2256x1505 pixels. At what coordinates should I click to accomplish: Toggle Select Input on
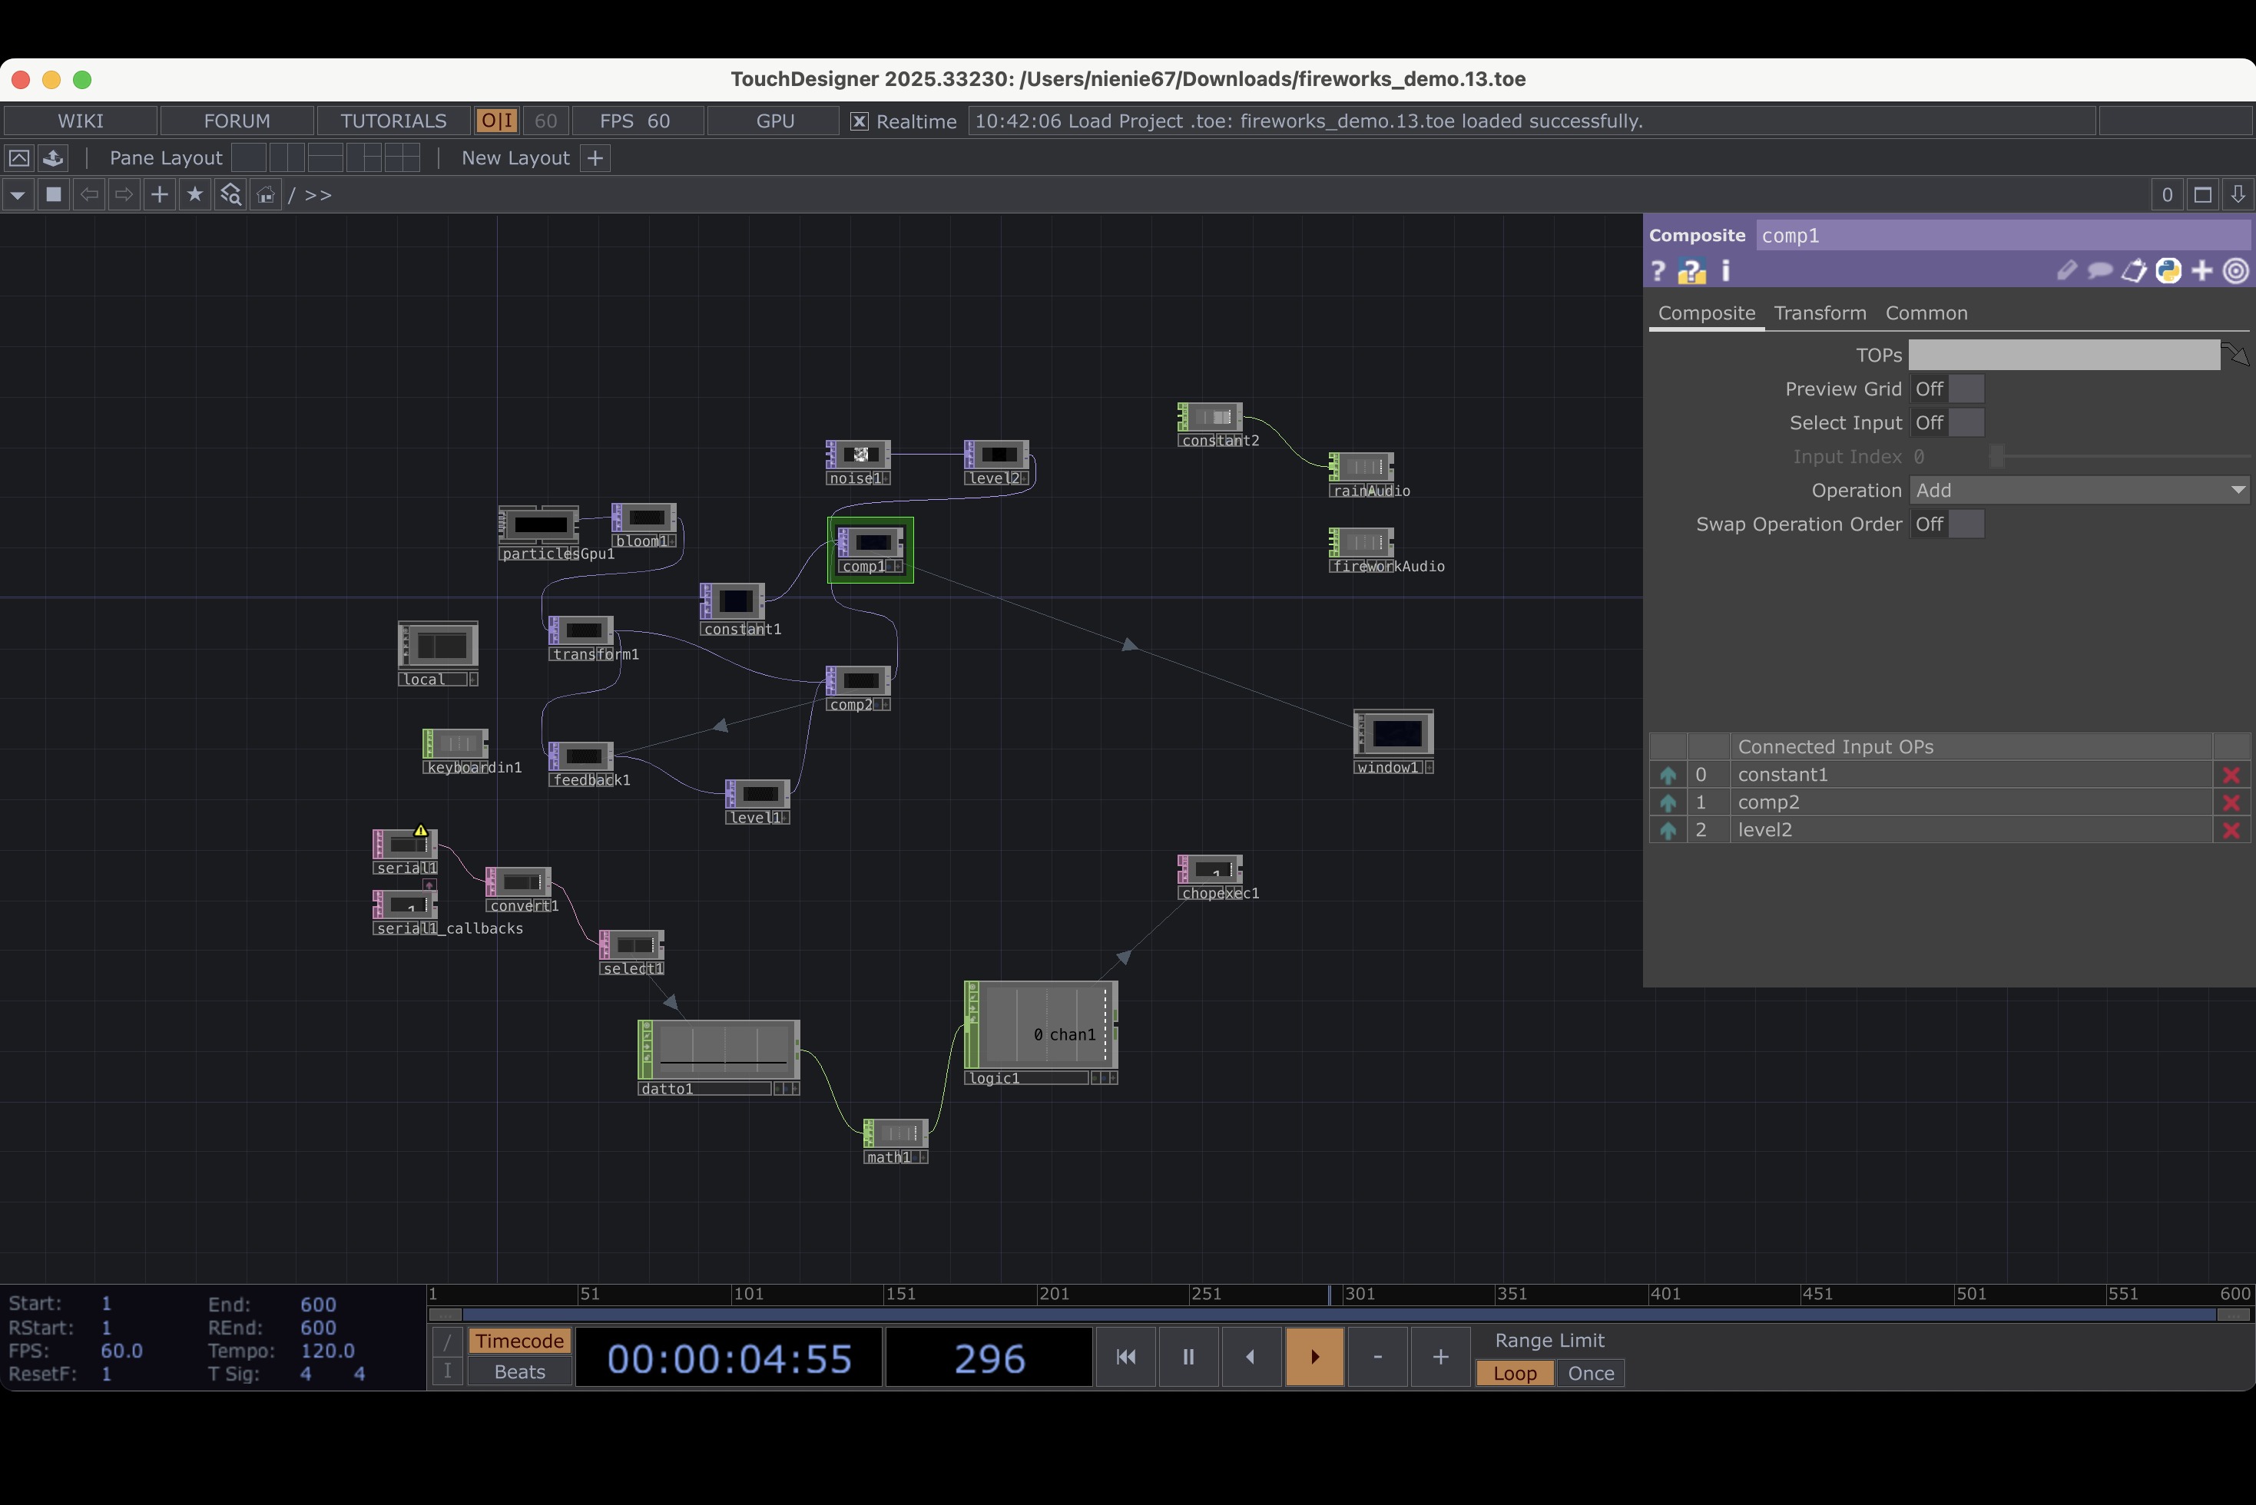point(1947,423)
